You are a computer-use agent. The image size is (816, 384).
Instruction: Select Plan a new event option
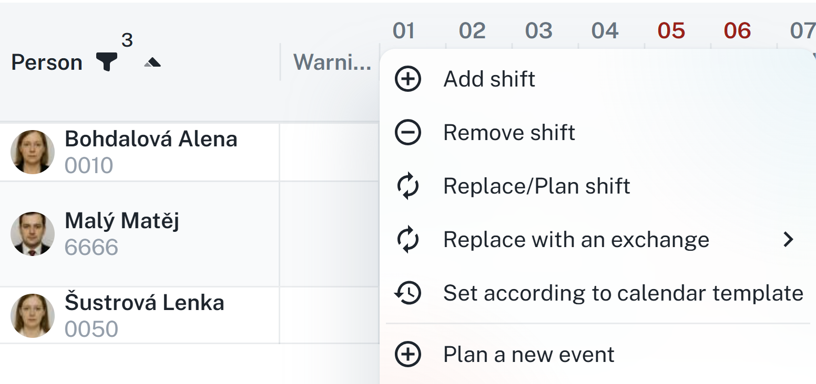528,355
